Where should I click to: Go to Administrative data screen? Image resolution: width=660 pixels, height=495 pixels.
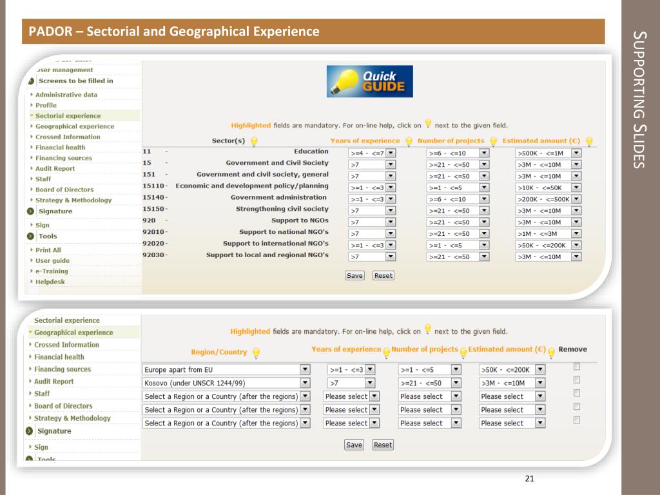66,95
